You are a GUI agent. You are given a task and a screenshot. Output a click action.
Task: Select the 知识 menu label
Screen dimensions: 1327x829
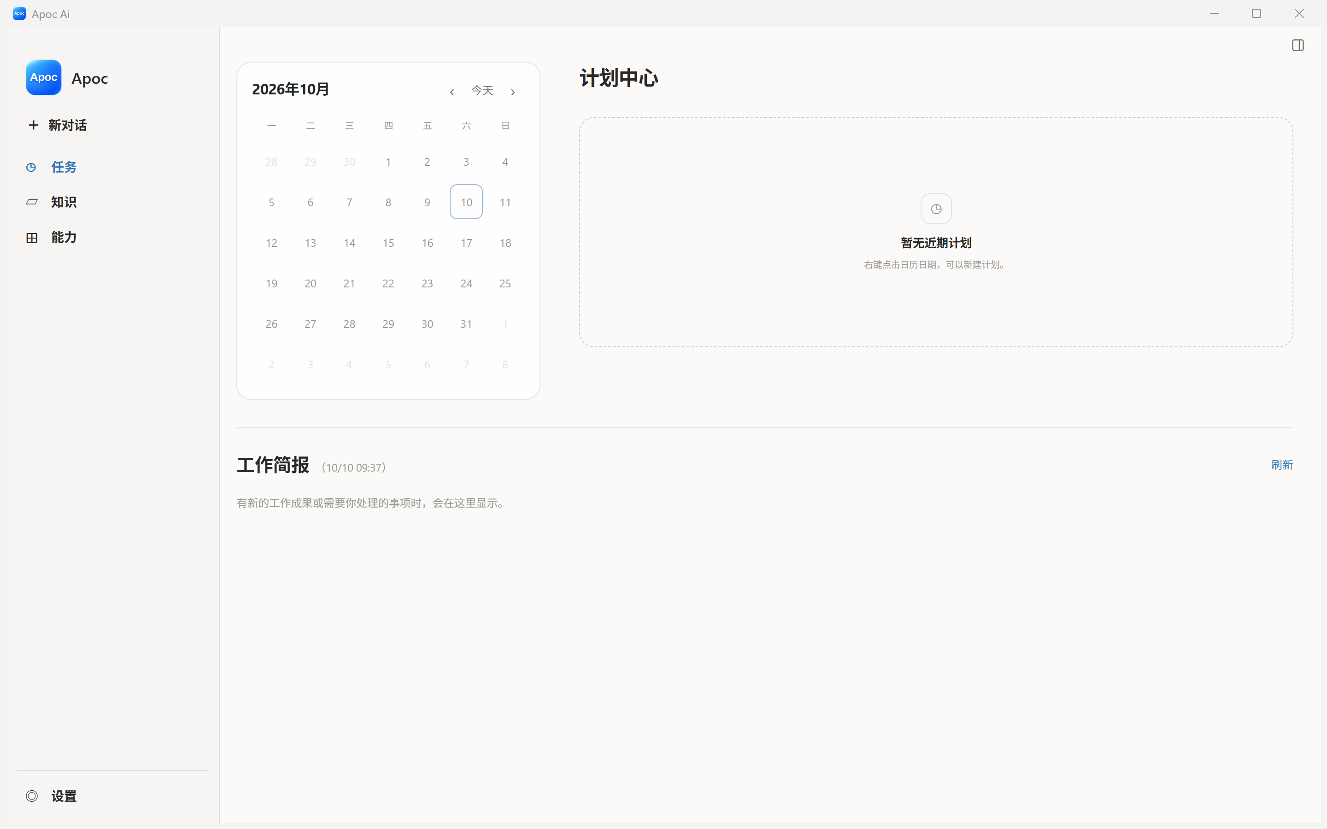coord(64,202)
